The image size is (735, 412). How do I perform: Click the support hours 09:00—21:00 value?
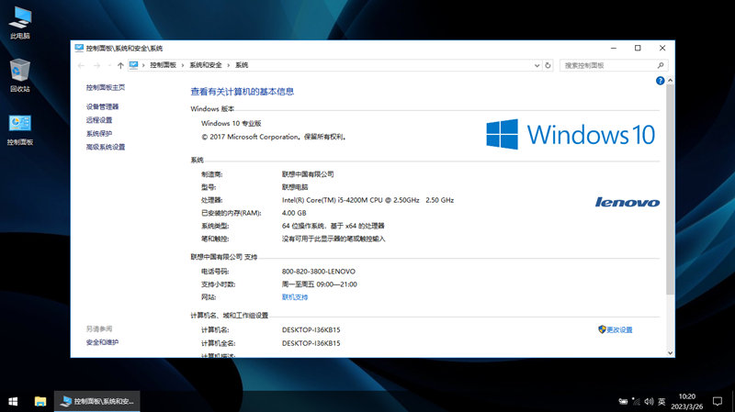319,284
